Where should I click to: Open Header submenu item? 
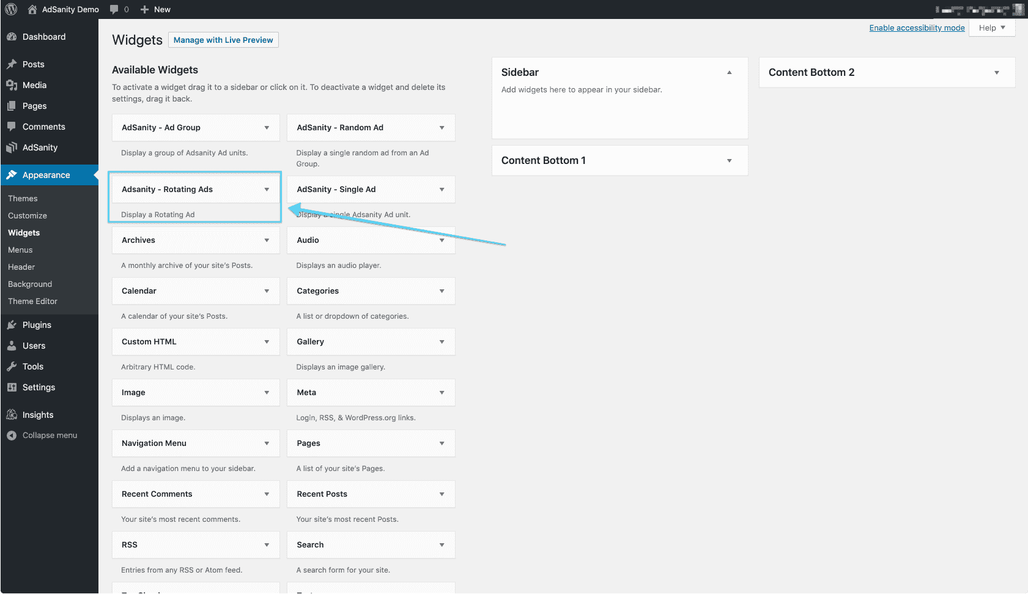(21, 267)
